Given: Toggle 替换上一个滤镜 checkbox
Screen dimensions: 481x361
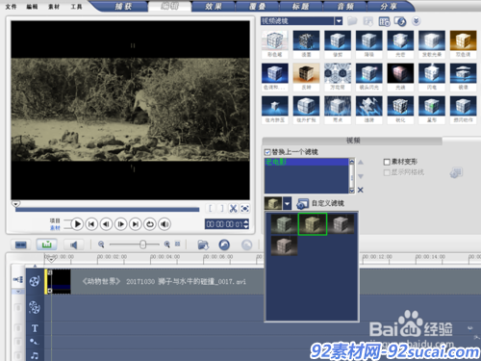Looking at the screenshot, I should (267, 152).
